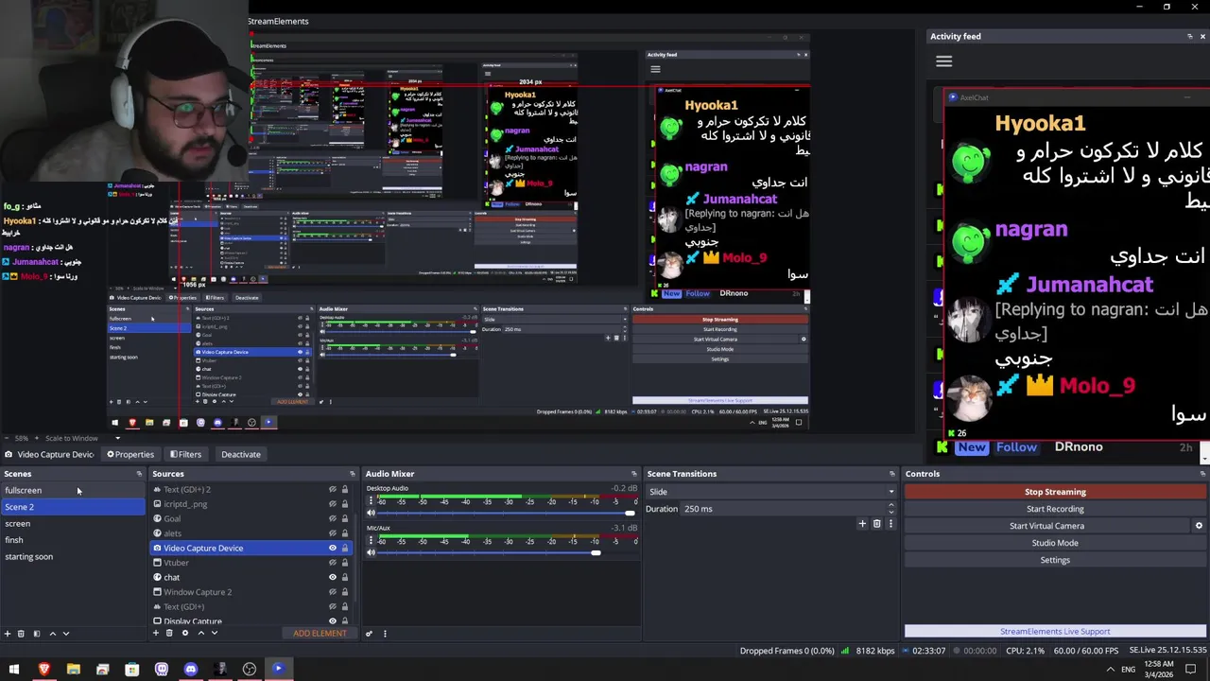The width and height of the screenshot is (1210, 681).
Task: Pop out the Sources dock
Action: click(353, 474)
